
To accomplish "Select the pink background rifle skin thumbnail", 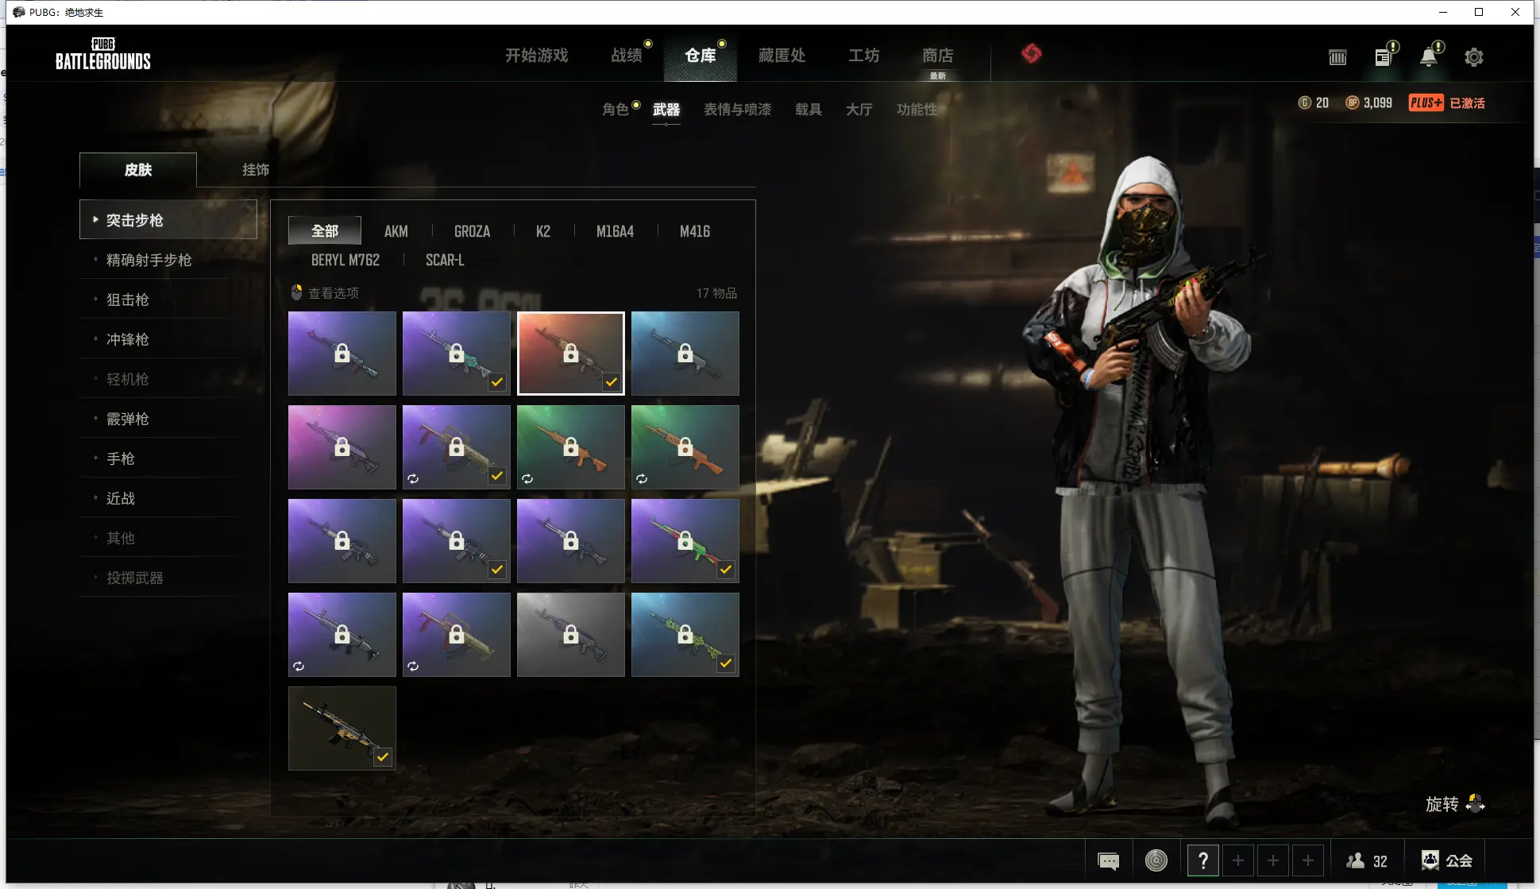I will pyautogui.click(x=342, y=447).
